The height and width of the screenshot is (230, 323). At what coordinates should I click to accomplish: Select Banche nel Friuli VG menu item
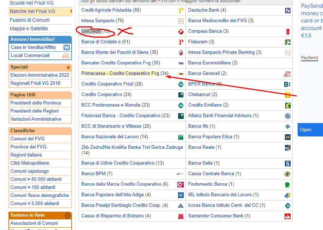click(32, 12)
